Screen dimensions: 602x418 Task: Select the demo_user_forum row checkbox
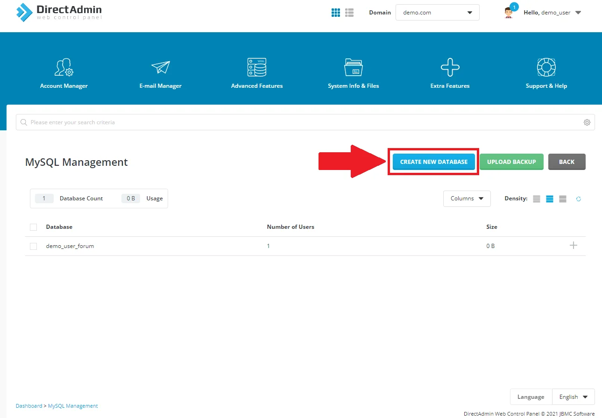33,246
